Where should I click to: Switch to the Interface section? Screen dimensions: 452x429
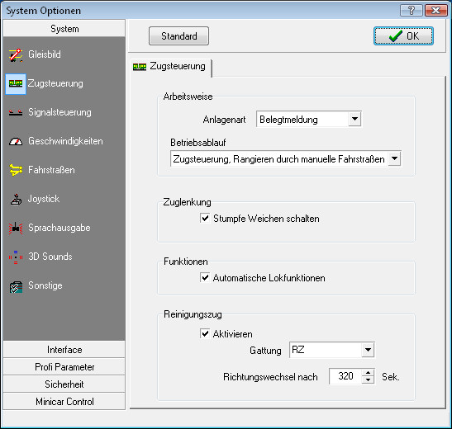[64, 350]
